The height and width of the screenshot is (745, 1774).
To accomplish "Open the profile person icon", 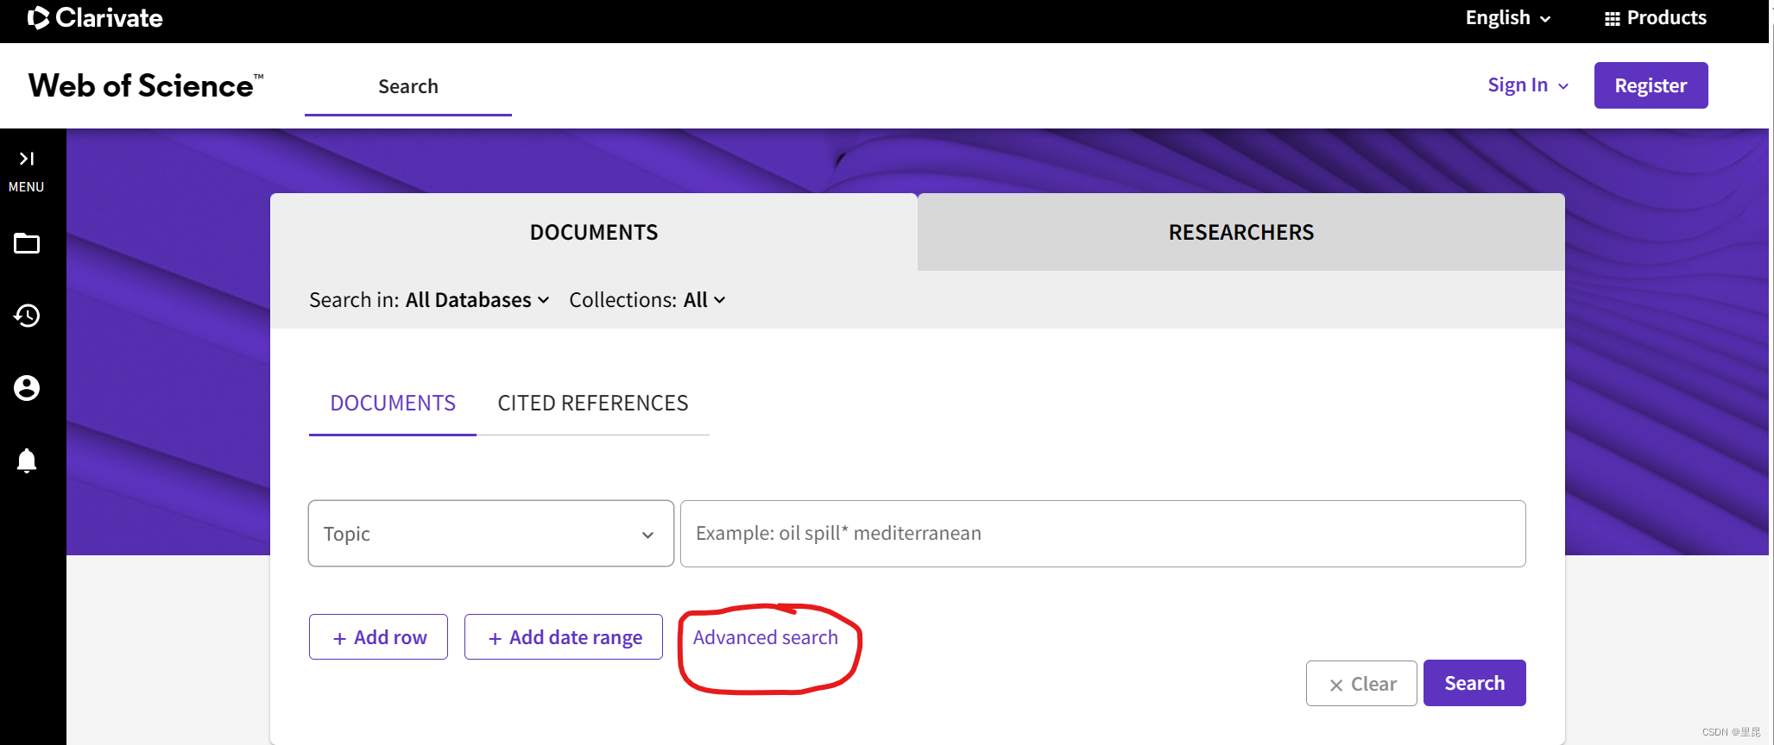I will 27,388.
